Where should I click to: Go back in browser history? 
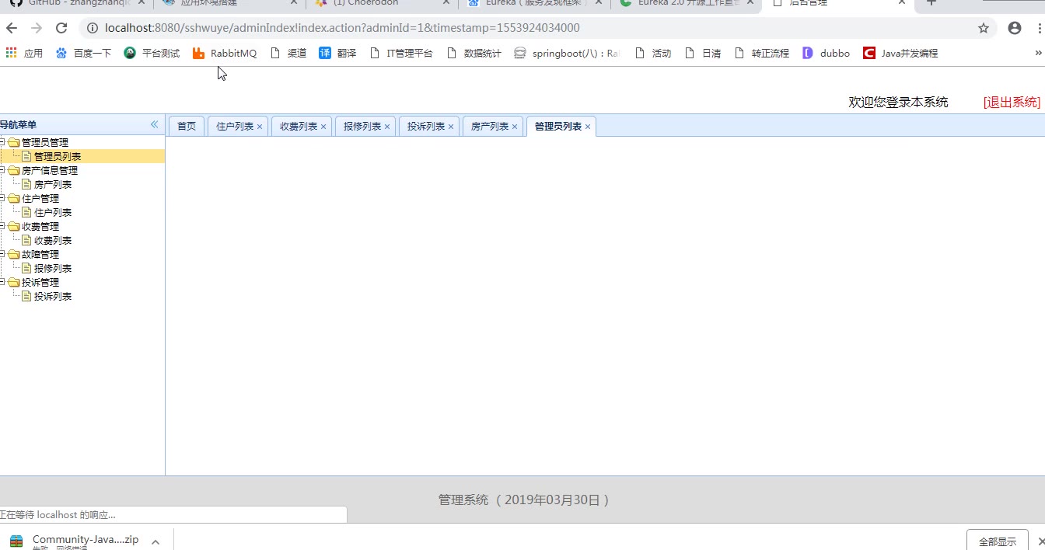[12, 28]
